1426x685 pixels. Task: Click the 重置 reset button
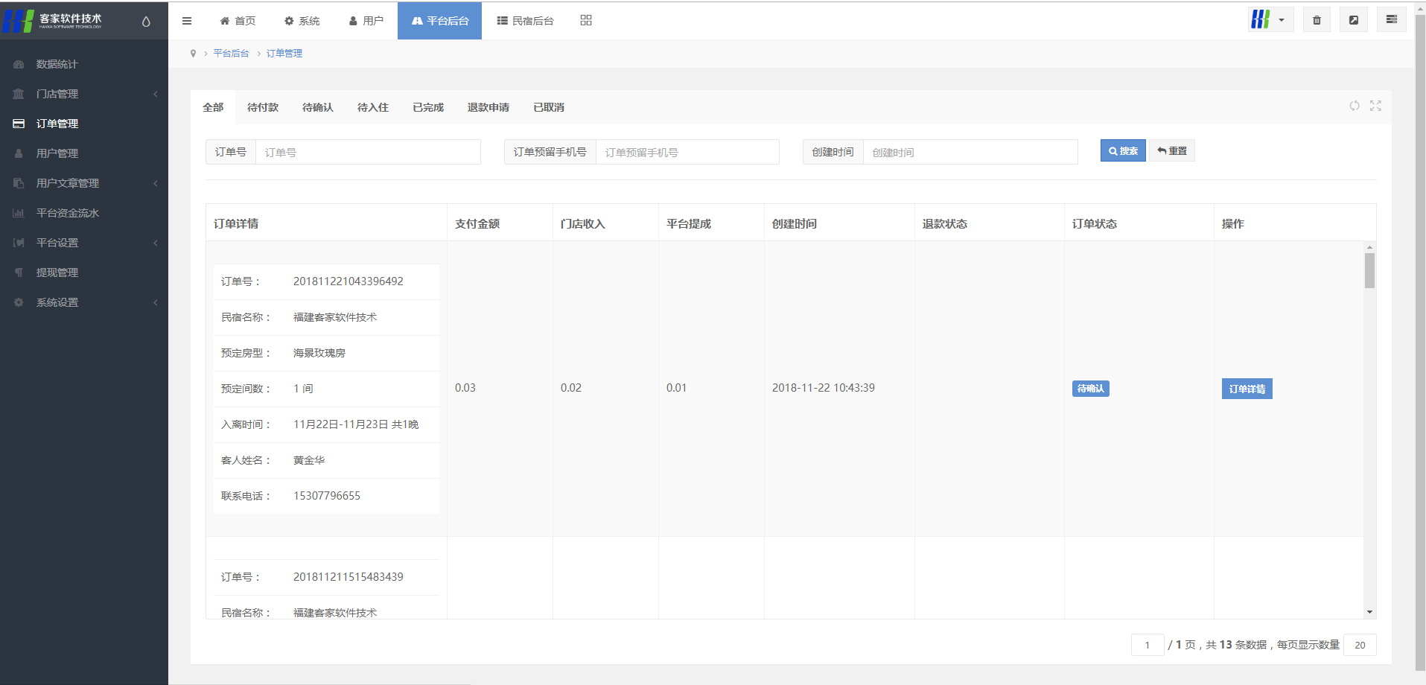click(x=1171, y=151)
